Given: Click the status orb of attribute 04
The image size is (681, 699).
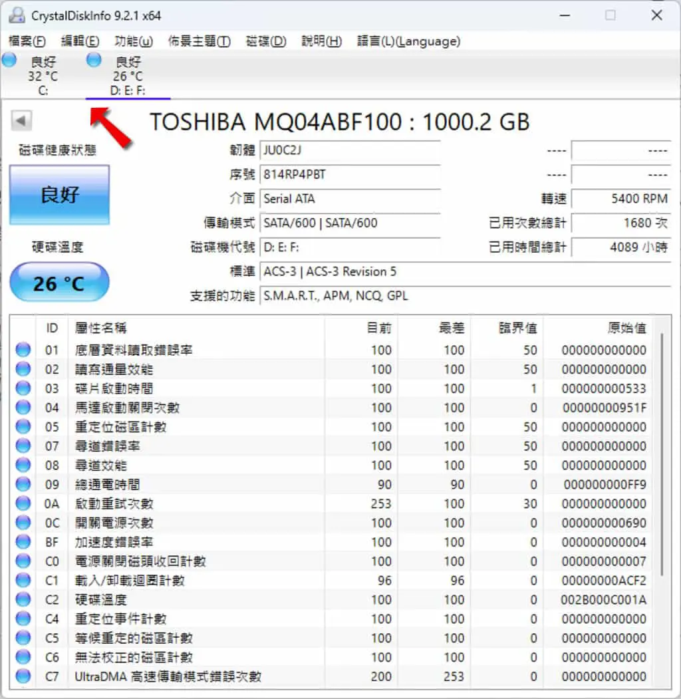Looking at the screenshot, I should pyautogui.click(x=23, y=408).
